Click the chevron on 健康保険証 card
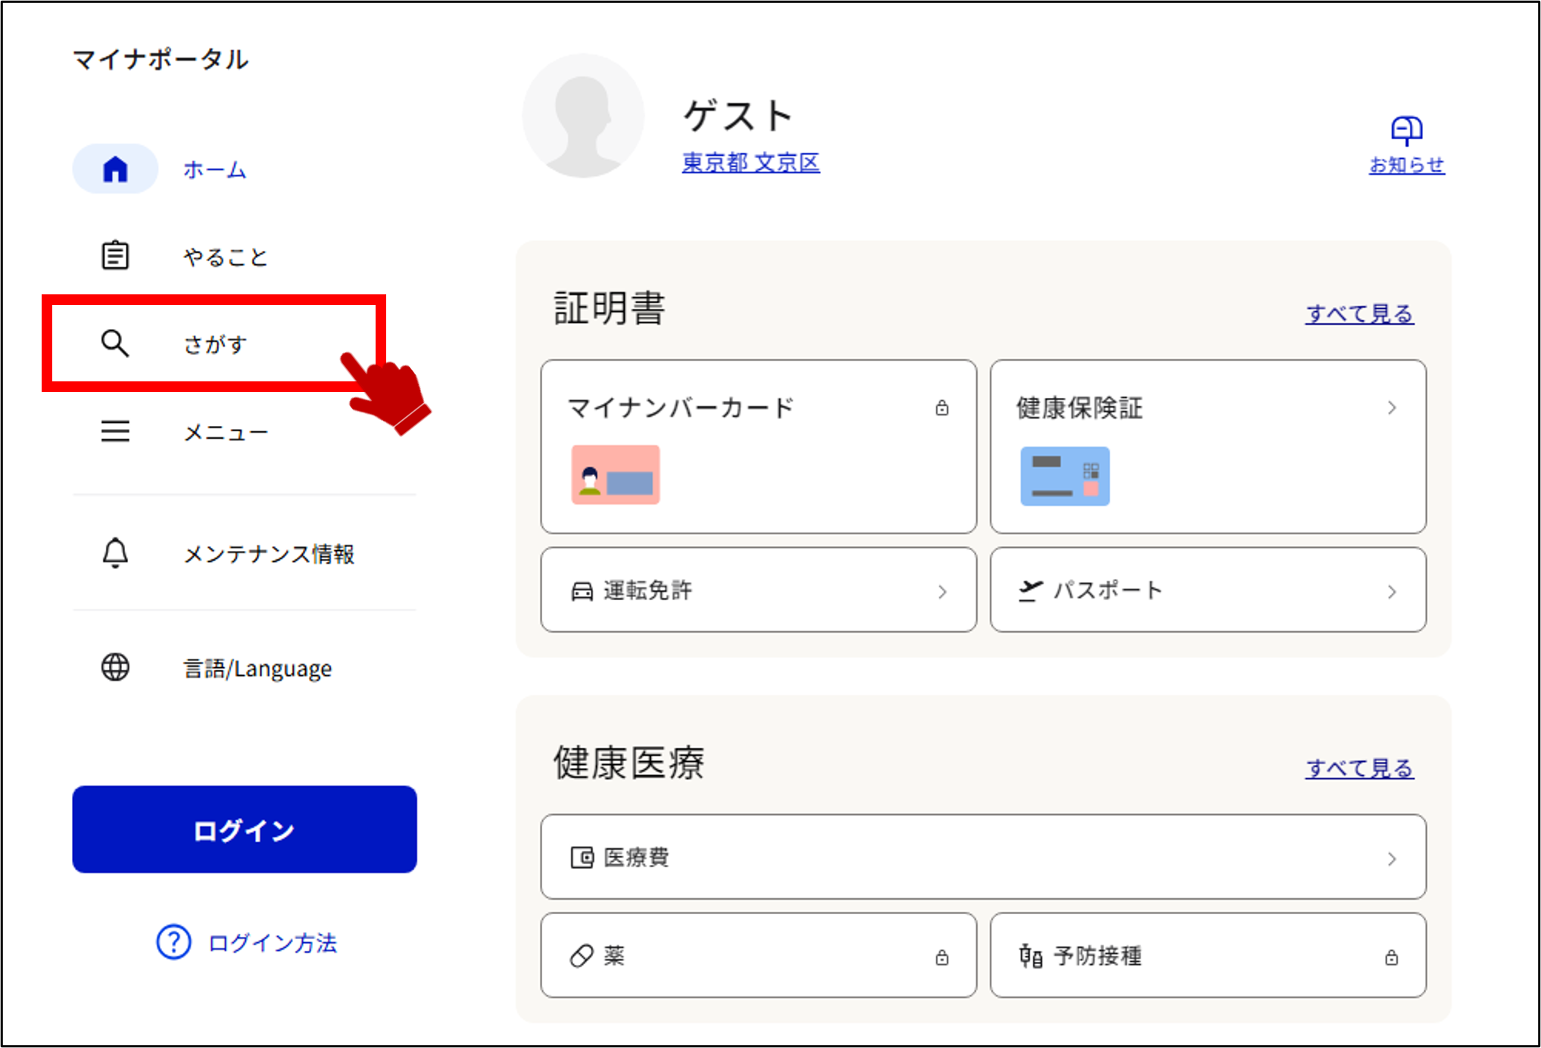 (1392, 408)
